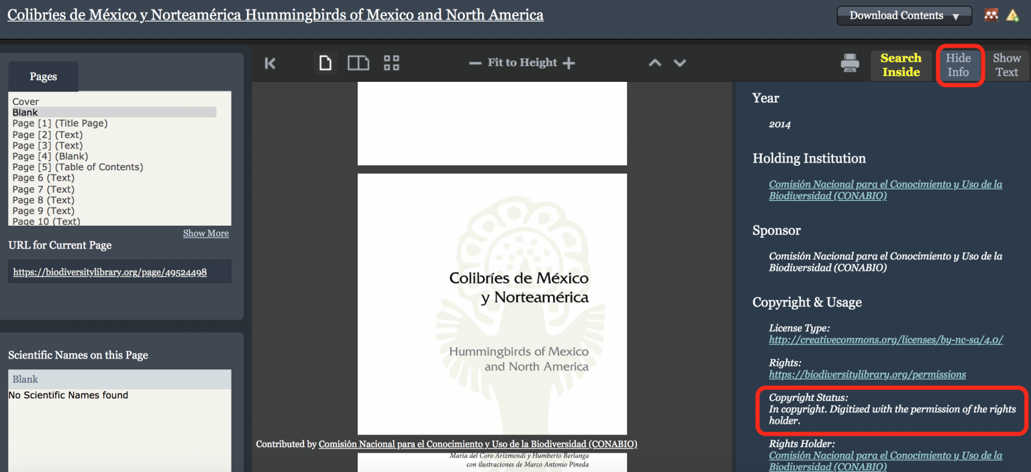Click the red Mendeley icon

pyautogui.click(x=991, y=15)
